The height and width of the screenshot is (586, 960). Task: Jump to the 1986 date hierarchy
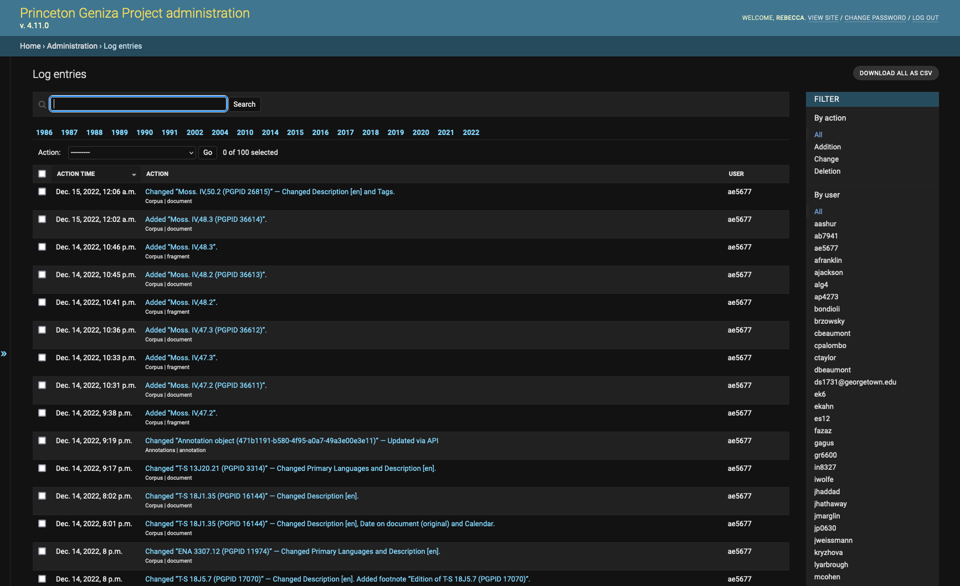tap(44, 133)
